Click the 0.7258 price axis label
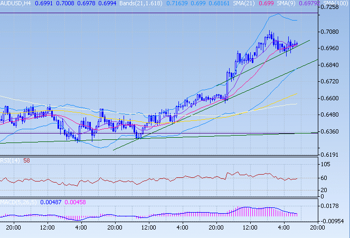This screenshot has width=350, height=238. [x=334, y=7]
